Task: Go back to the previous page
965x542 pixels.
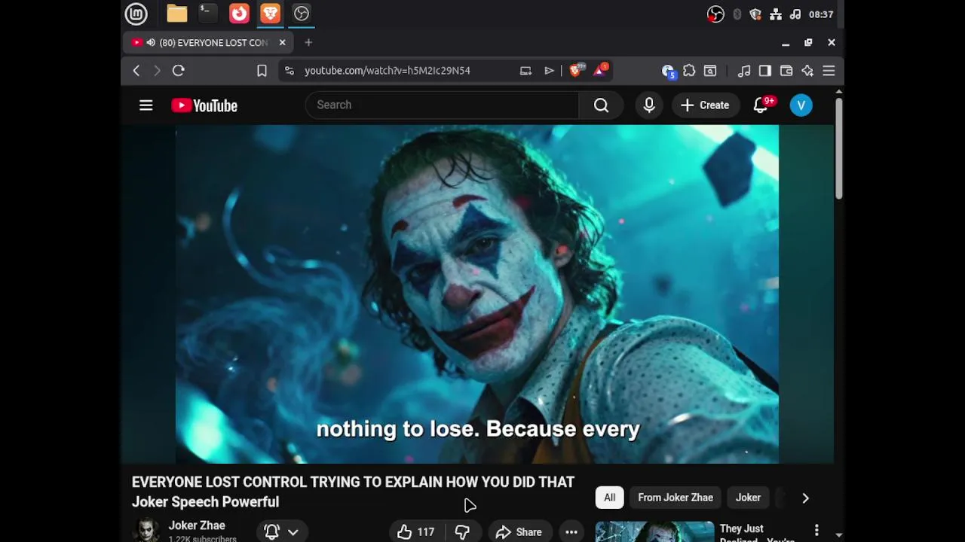Action: point(136,71)
